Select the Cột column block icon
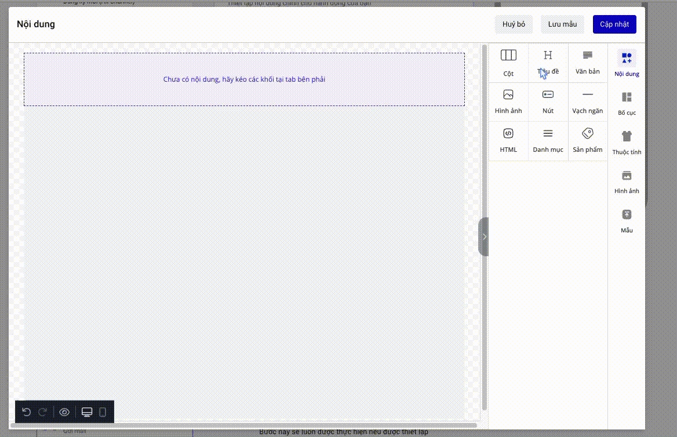 508,62
